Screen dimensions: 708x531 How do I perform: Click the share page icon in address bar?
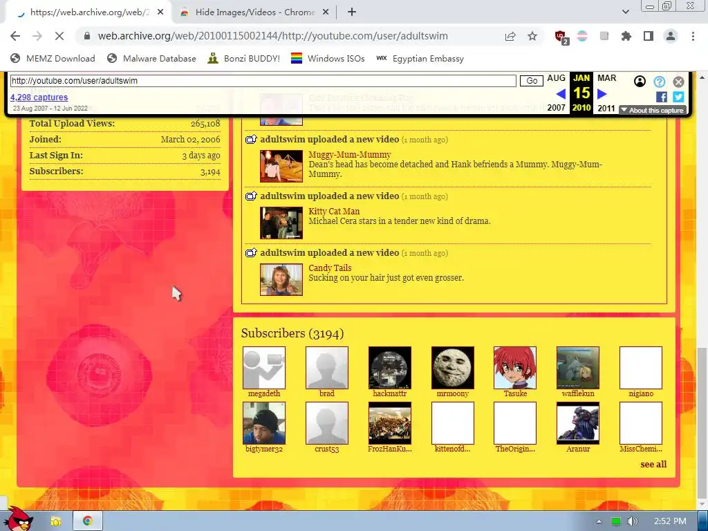(x=510, y=36)
